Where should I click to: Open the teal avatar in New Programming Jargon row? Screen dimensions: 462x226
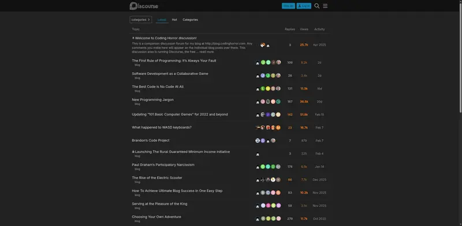pyautogui.click(x=278, y=101)
